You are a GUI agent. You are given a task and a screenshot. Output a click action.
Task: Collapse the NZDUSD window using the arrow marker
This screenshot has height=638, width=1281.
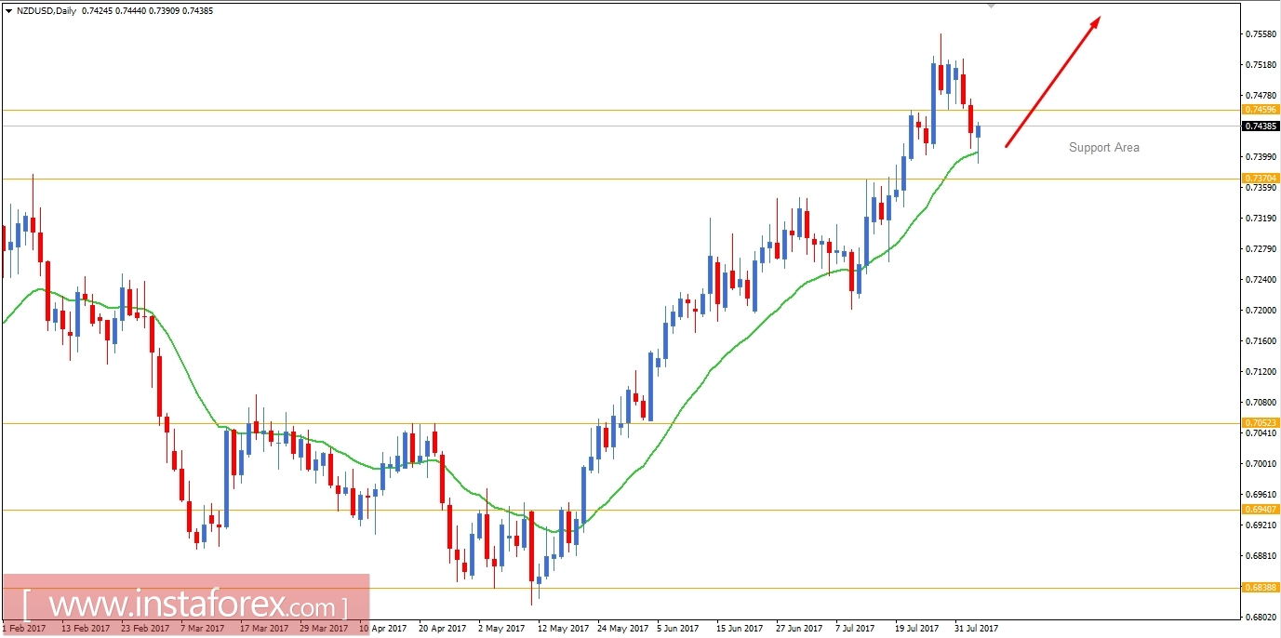pyautogui.click(x=992, y=5)
